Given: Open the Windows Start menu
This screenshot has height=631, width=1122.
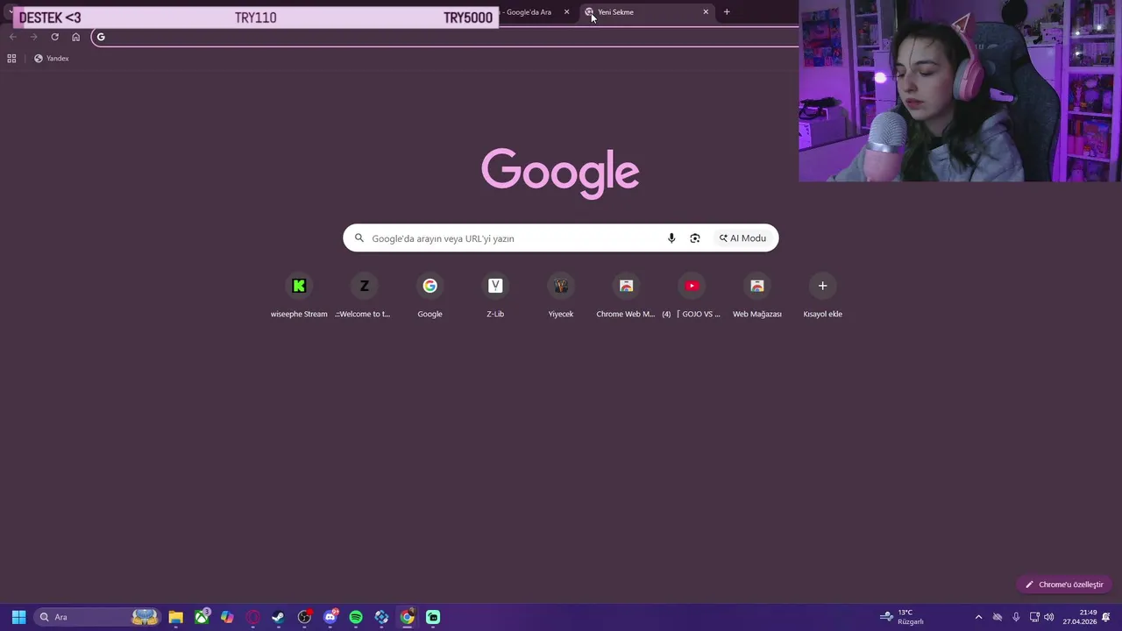Looking at the screenshot, I should pos(18,617).
